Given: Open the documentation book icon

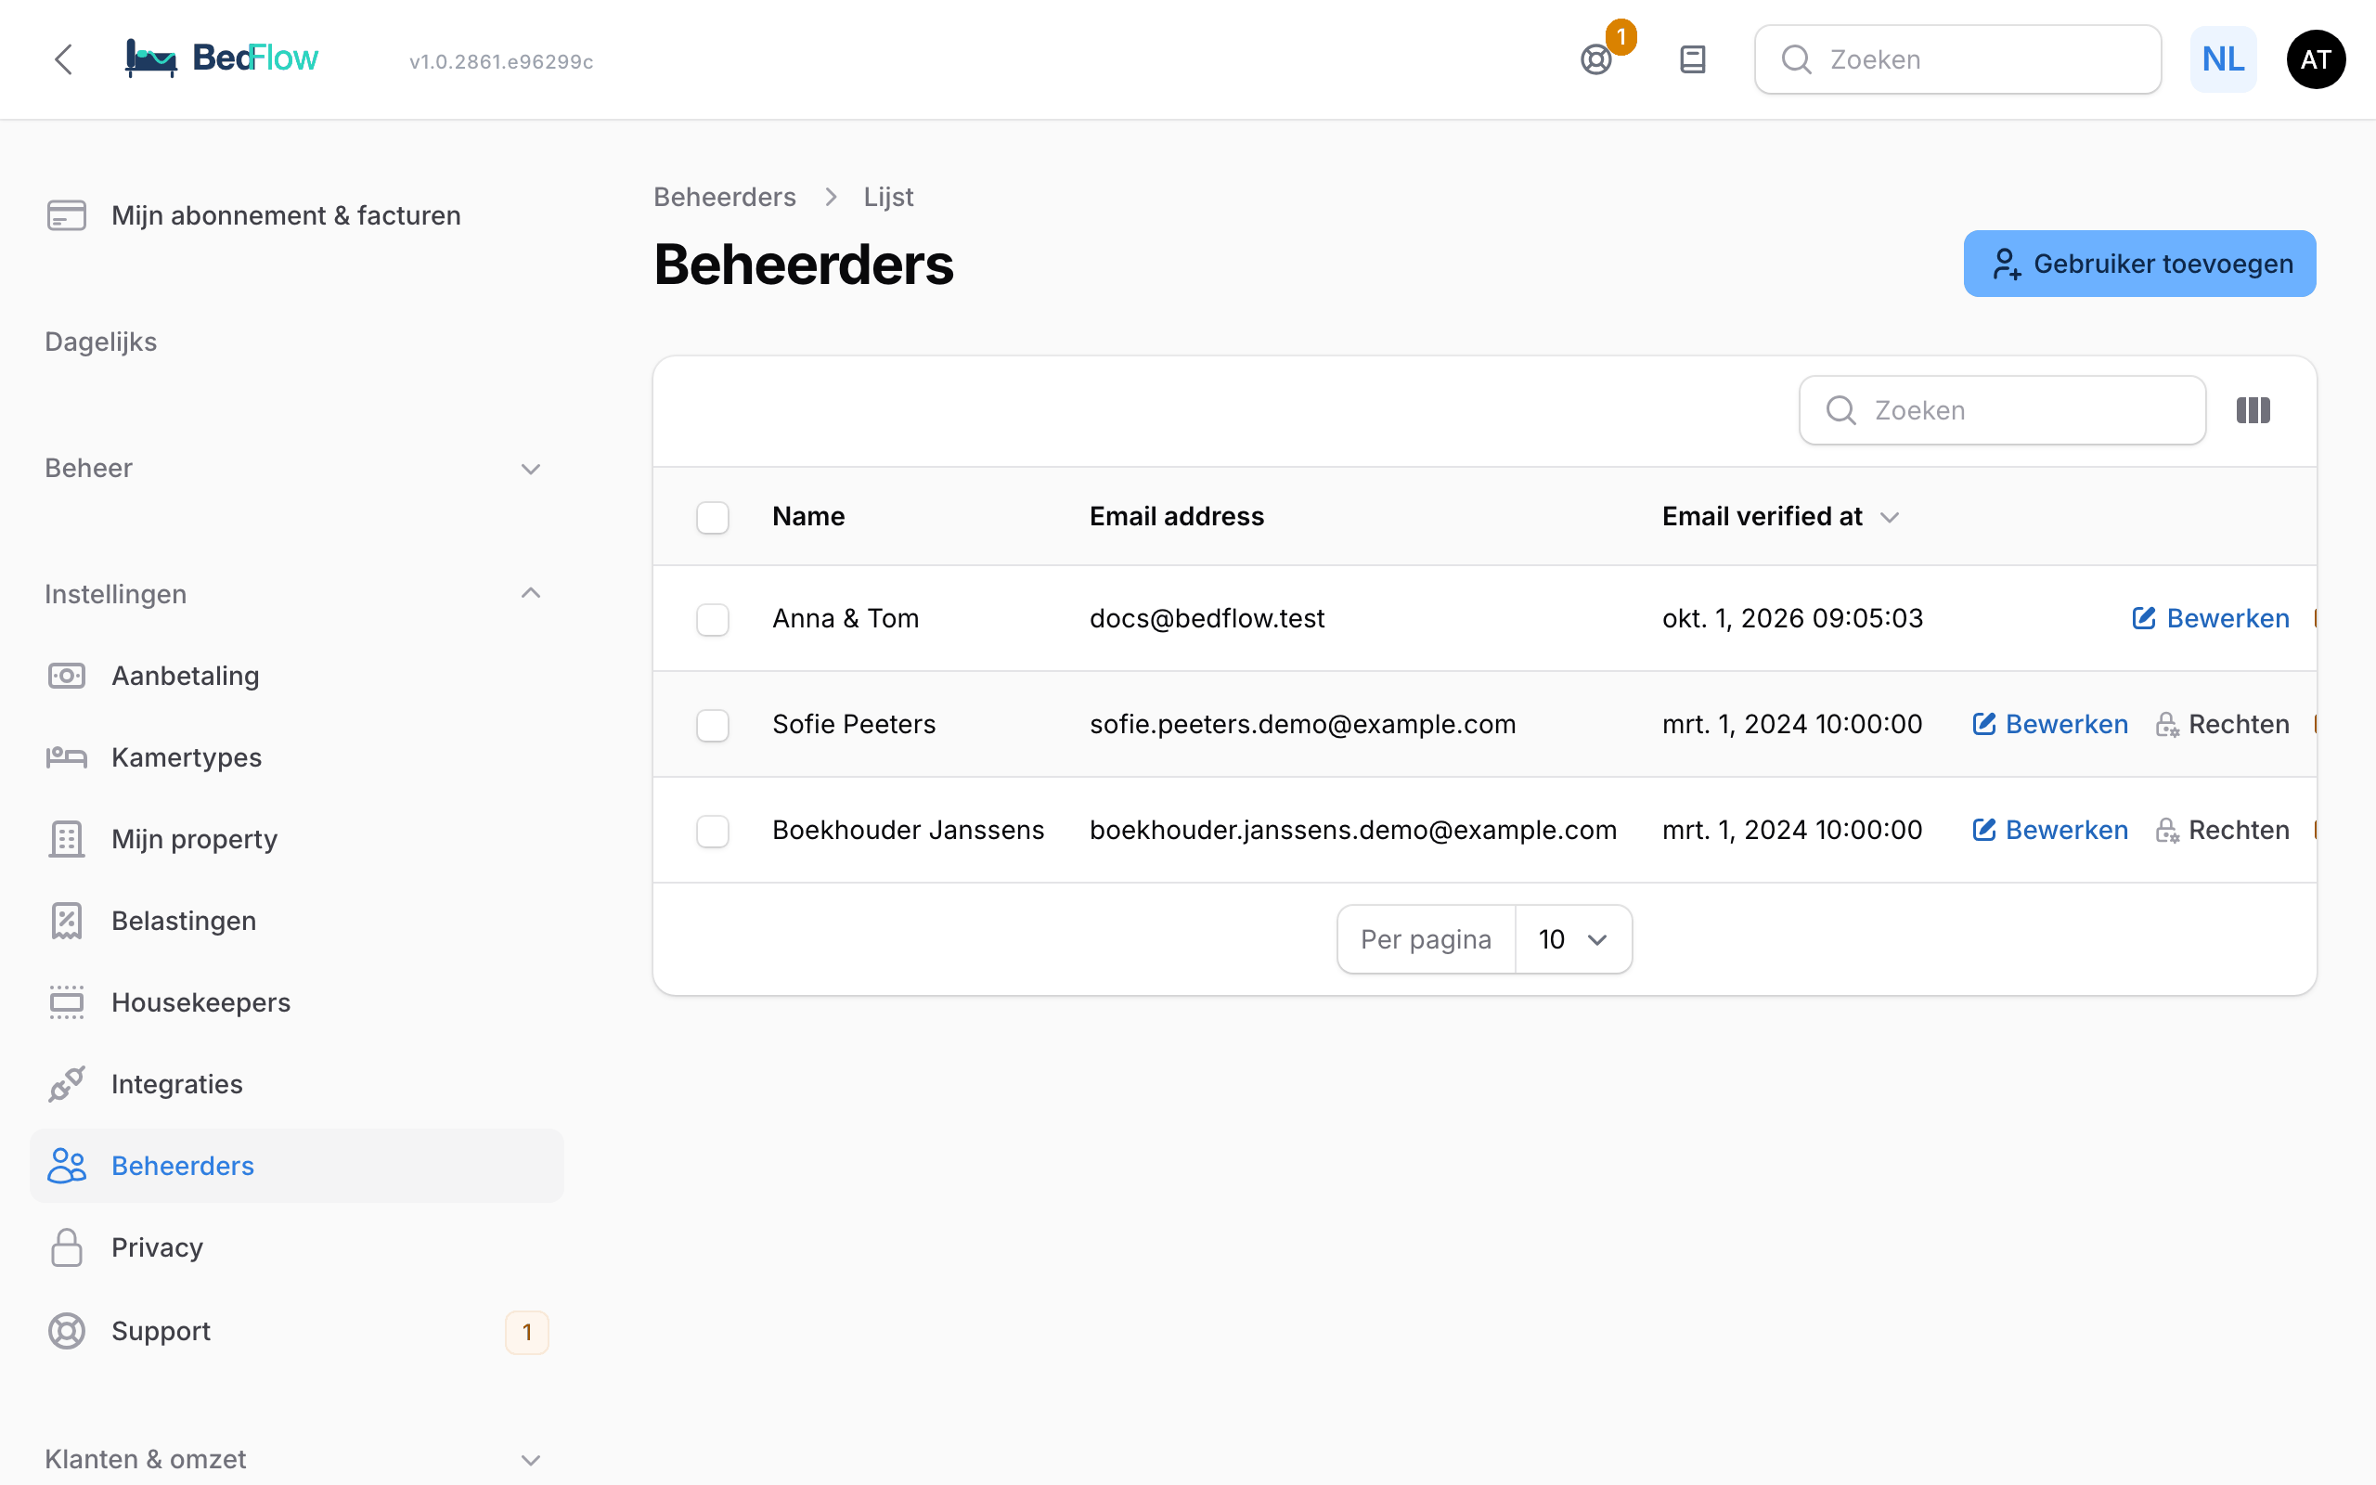Looking at the screenshot, I should (x=1693, y=60).
